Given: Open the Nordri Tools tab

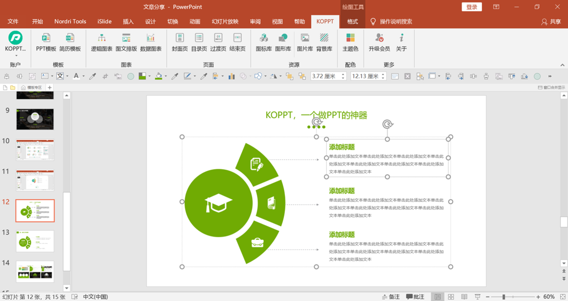Looking at the screenshot, I should click(70, 22).
